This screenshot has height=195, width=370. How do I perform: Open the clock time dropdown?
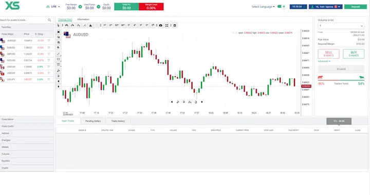pos(298,7)
